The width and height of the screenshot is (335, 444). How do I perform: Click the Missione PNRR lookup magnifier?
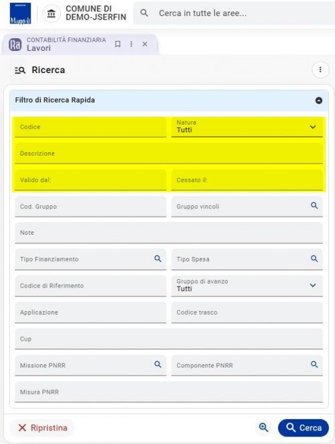pyautogui.click(x=158, y=364)
